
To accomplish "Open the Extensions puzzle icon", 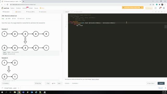I will [159, 4].
